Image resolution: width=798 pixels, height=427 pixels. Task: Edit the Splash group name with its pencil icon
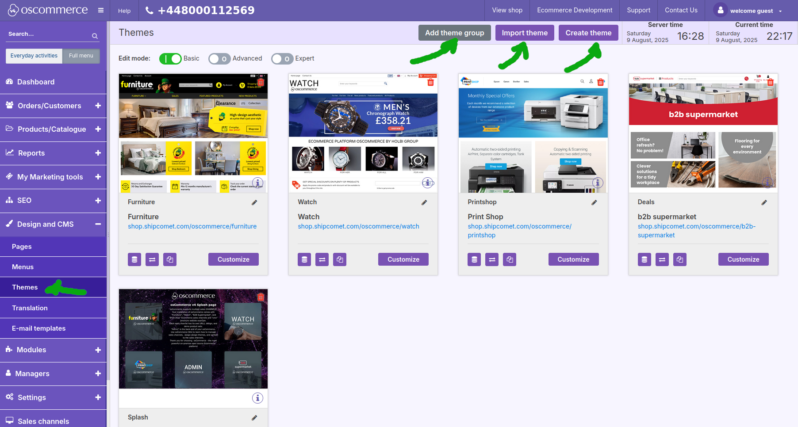[x=254, y=418]
